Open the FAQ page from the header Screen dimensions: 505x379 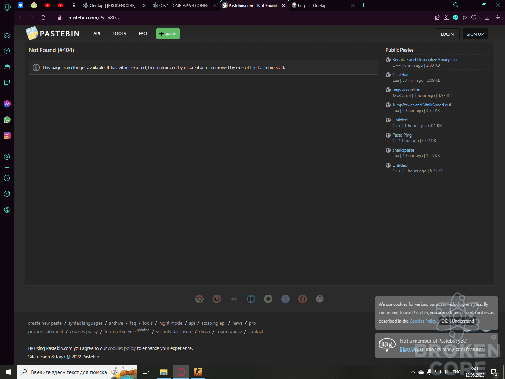[143, 34]
